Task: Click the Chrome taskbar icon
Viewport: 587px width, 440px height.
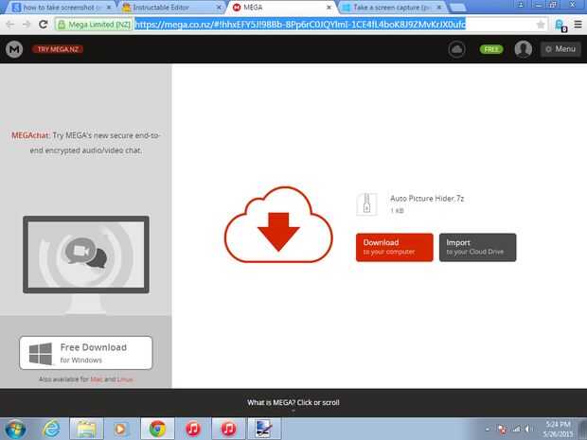Action: coord(157,429)
